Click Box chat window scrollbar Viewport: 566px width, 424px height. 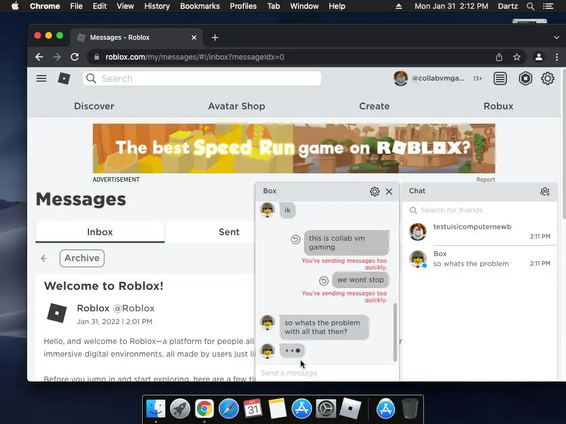(395, 332)
